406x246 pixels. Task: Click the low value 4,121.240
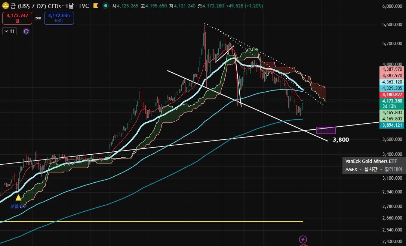[x=185, y=6]
